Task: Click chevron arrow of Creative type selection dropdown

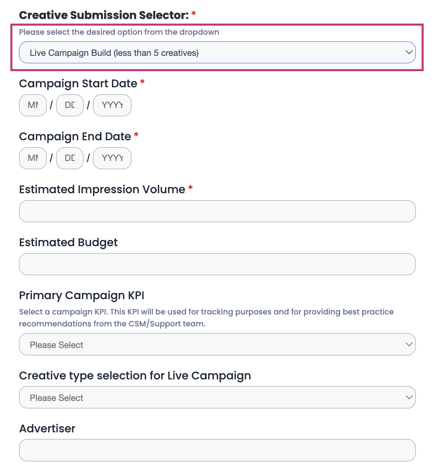Action: (409, 397)
